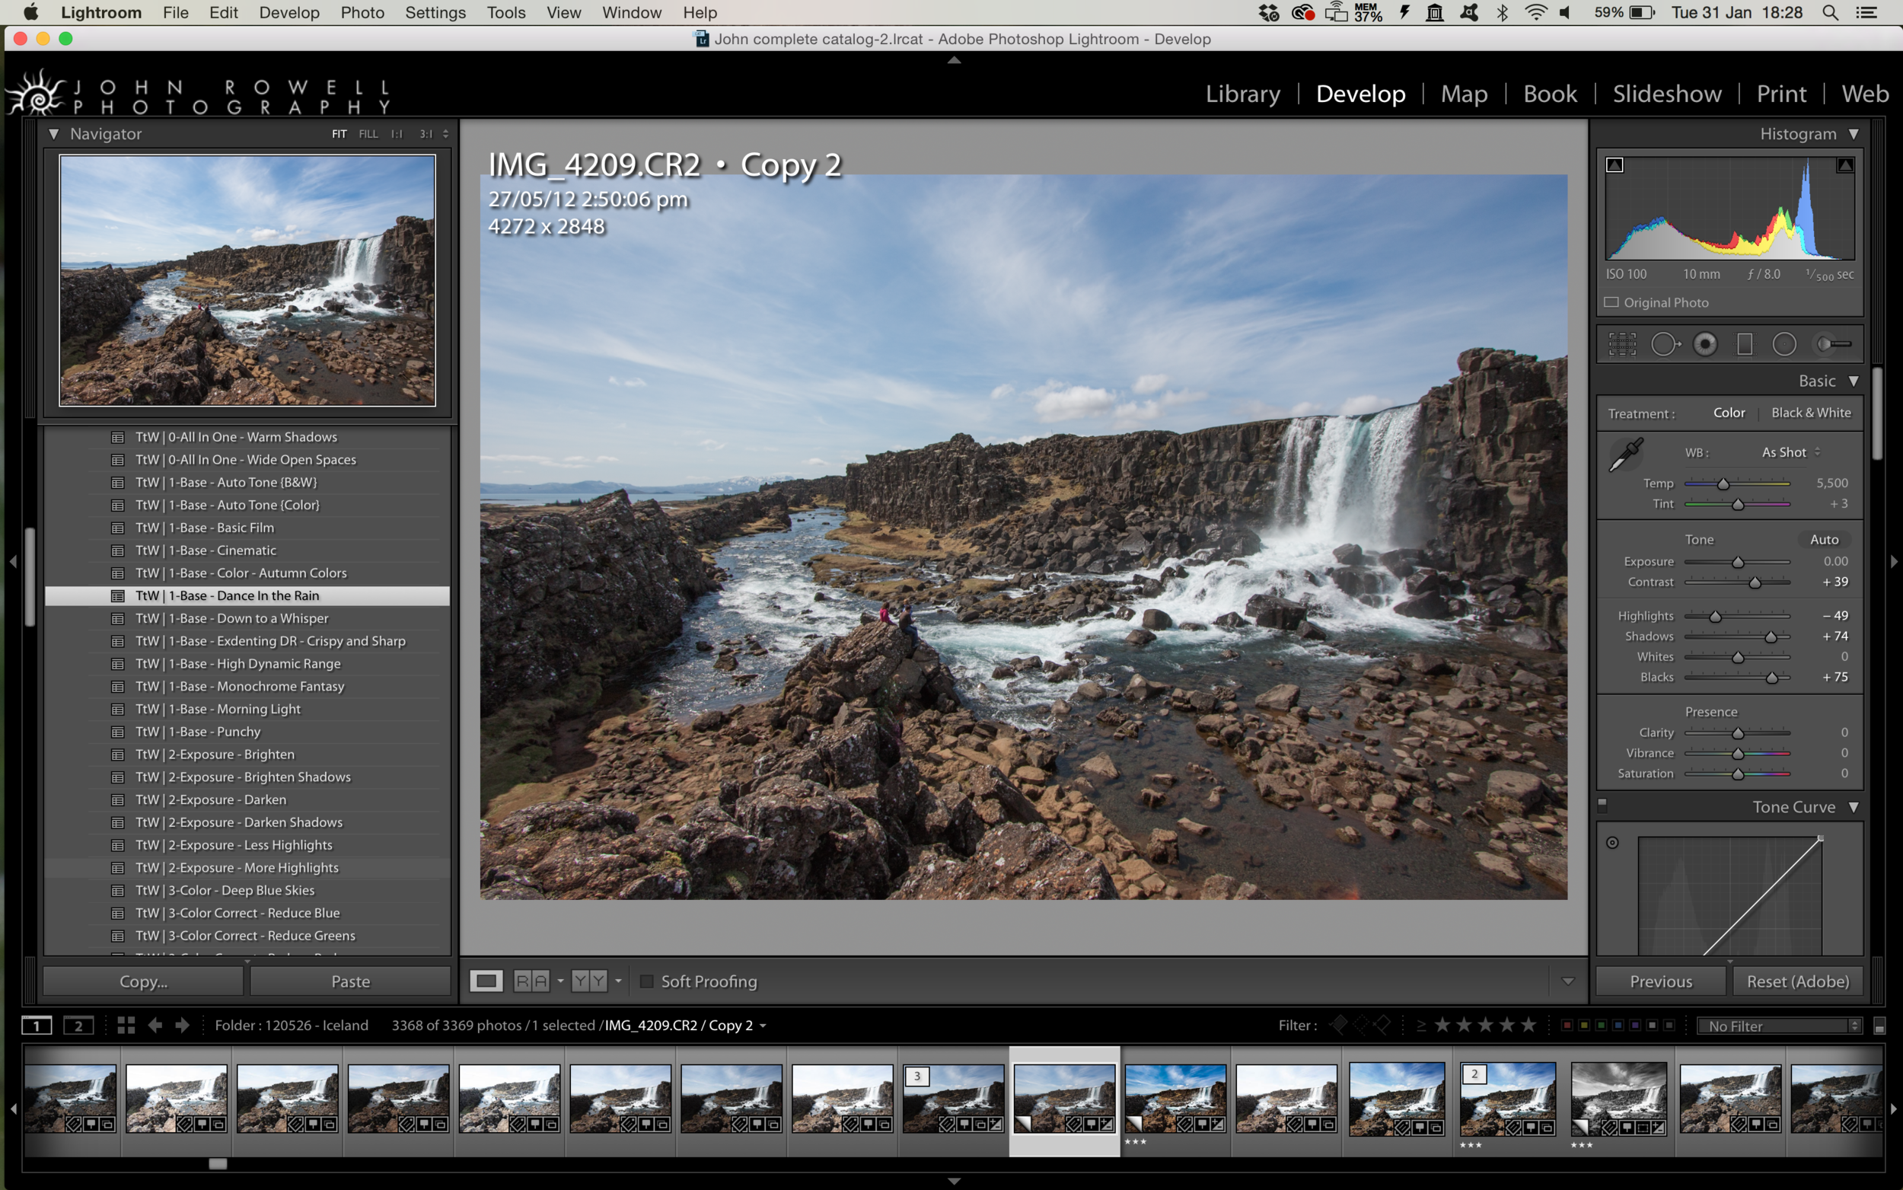
Task: Go forward to next photo arrow
Action: tap(183, 1025)
